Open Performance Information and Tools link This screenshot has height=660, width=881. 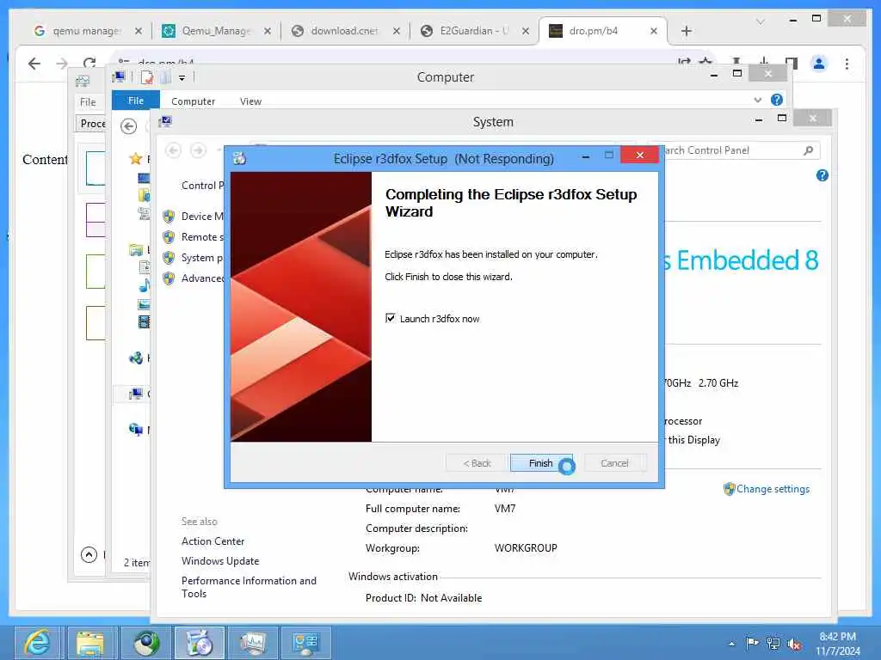pyautogui.click(x=249, y=587)
